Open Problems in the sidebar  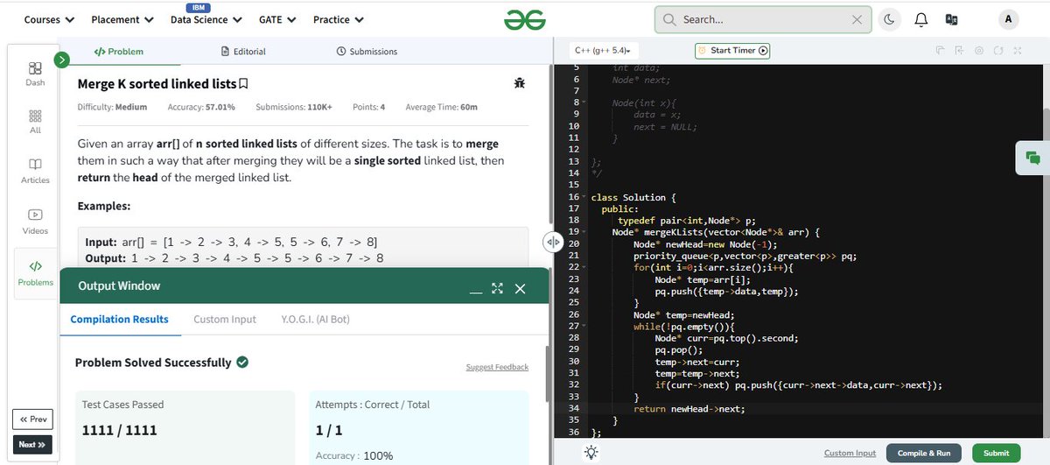(35, 272)
